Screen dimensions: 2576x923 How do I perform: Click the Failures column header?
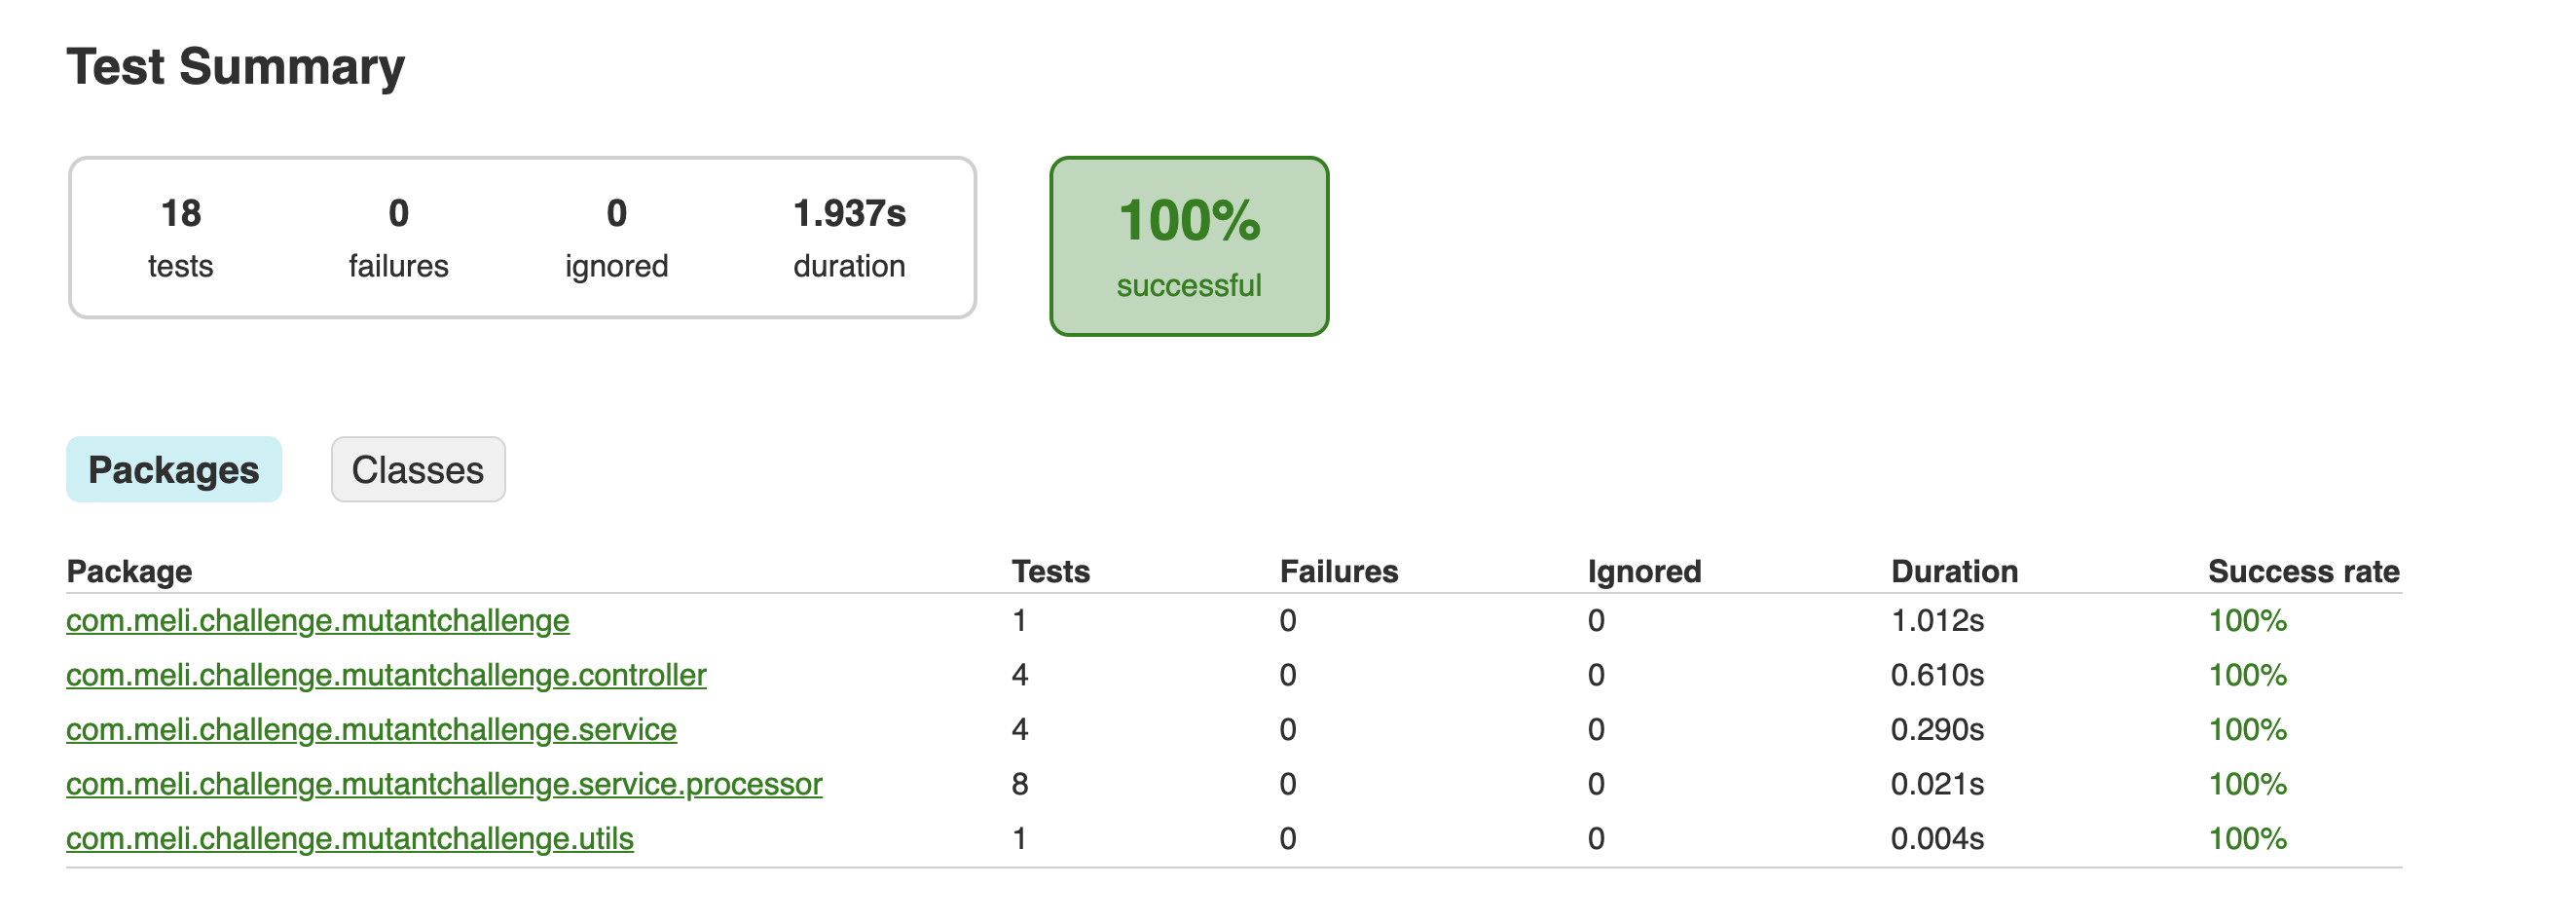1338,571
